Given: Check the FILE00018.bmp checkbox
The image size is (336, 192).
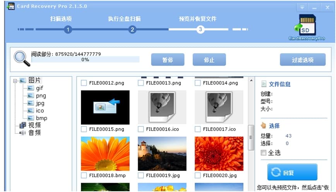Looking at the screenshot, I should point(84,175).
